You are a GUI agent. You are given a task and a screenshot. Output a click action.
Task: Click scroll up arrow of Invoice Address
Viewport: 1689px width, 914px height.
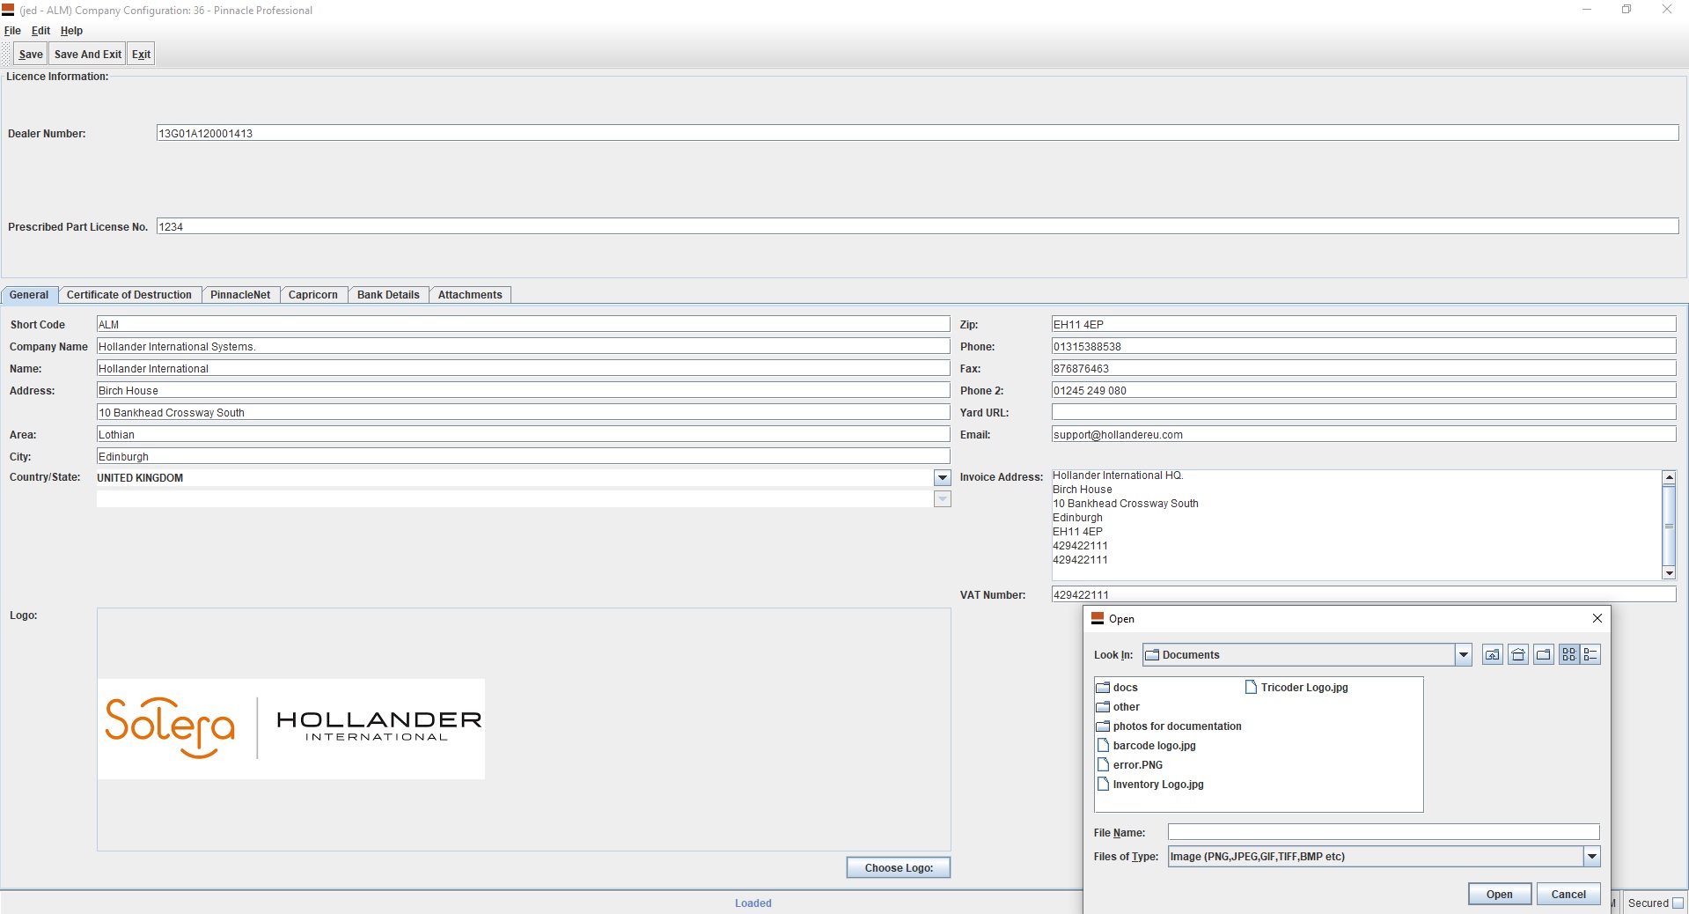[x=1669, y=476]
